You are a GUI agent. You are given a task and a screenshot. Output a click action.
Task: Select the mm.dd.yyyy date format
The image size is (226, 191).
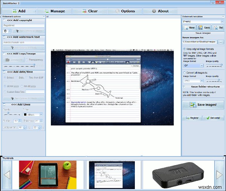click(22, 86)
